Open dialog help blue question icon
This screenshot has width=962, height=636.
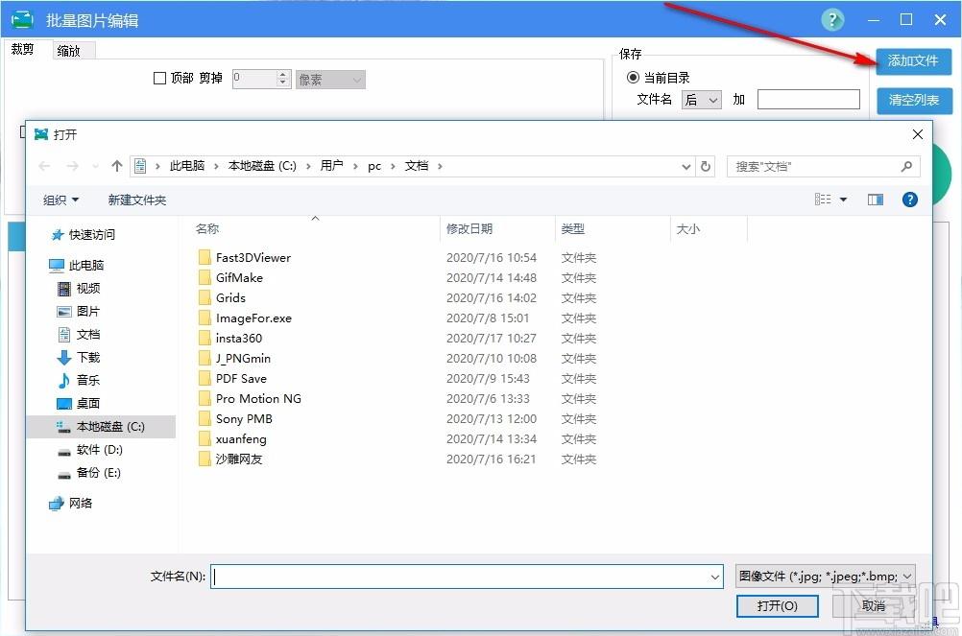tap(910, 200)
